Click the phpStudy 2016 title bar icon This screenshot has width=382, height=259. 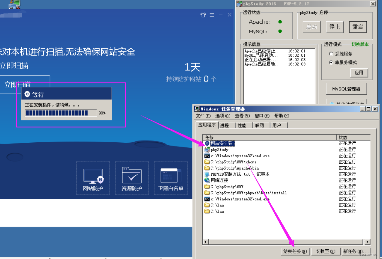[x=239, y=4]
